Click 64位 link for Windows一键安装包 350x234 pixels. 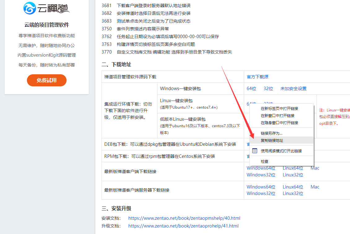click(251, 89)
